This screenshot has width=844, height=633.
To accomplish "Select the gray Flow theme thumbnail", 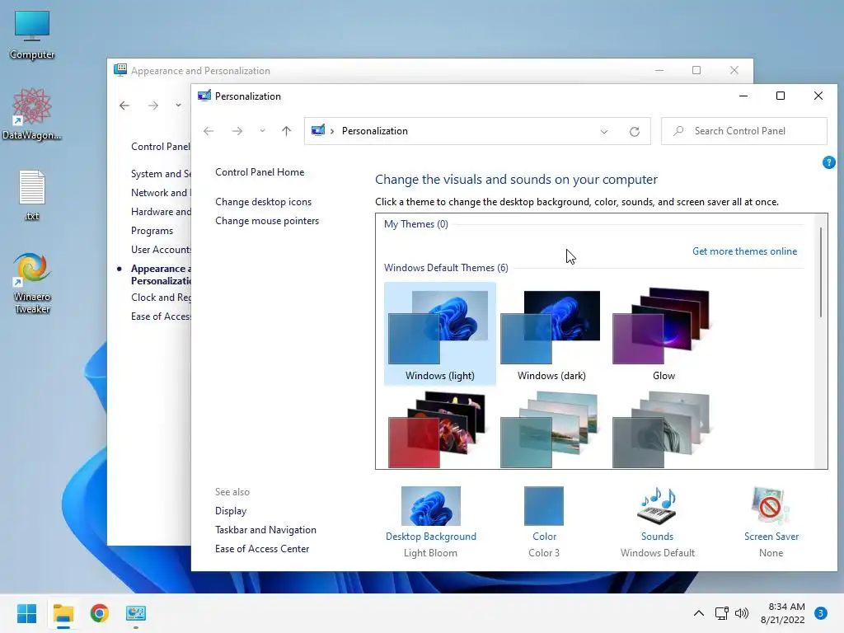I will tap(662, 429).
